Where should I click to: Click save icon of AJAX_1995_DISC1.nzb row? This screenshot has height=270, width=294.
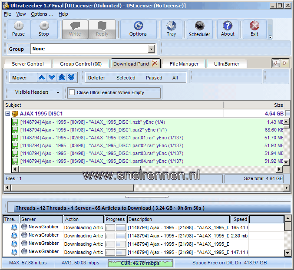point(15,122)
